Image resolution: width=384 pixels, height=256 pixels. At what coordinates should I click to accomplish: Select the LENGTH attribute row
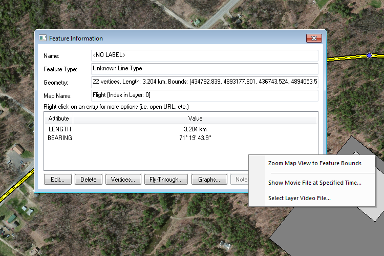pos(60,129)
